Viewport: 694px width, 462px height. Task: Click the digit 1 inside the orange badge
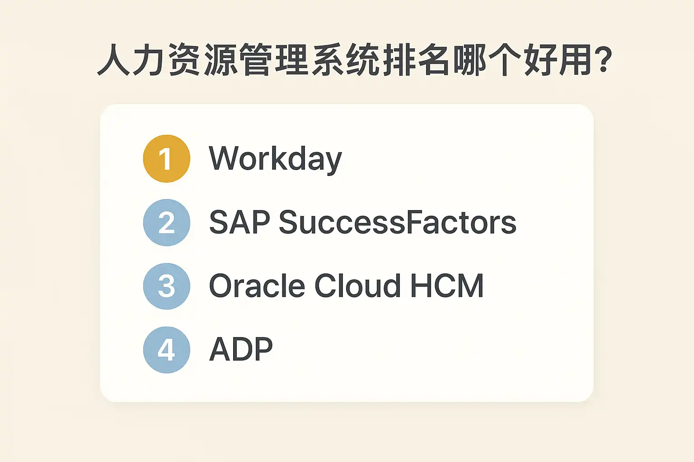tap(165, 159)
